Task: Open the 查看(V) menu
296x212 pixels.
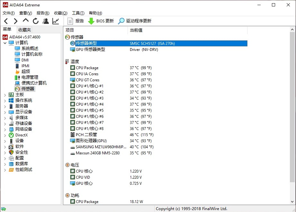Action: (x=25, y=13)
